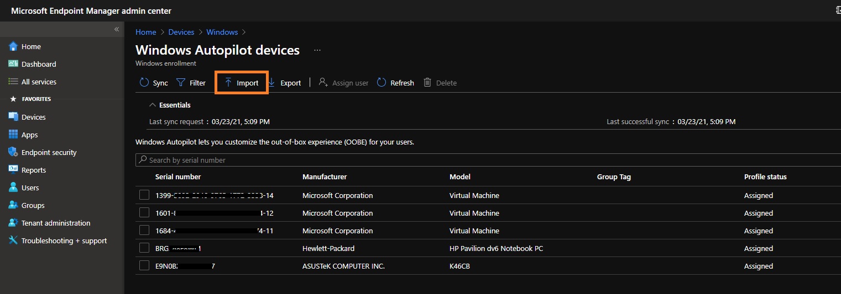Go to Home breadcrumb link

pos(146,33)
